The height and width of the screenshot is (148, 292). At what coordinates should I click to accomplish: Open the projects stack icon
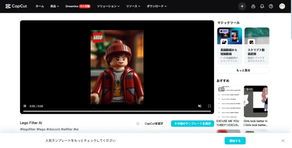[x=253, y=6]
